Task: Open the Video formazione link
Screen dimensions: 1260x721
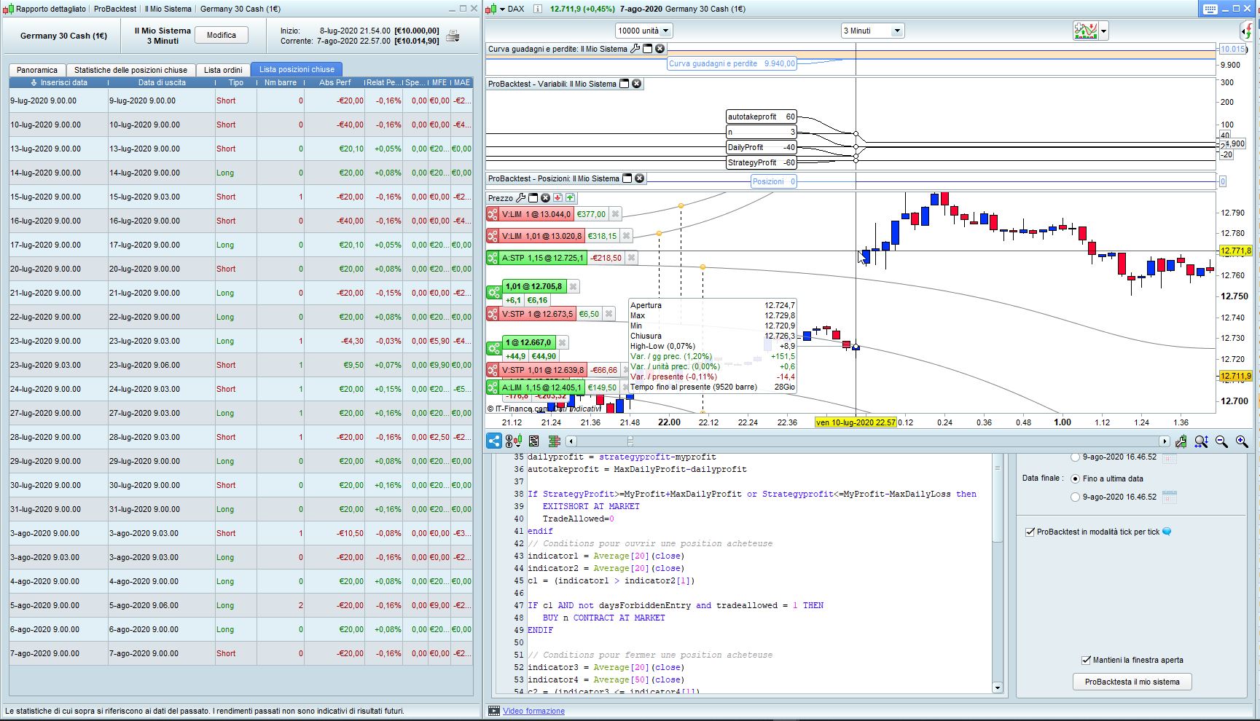Action: [x=533, y=711]
